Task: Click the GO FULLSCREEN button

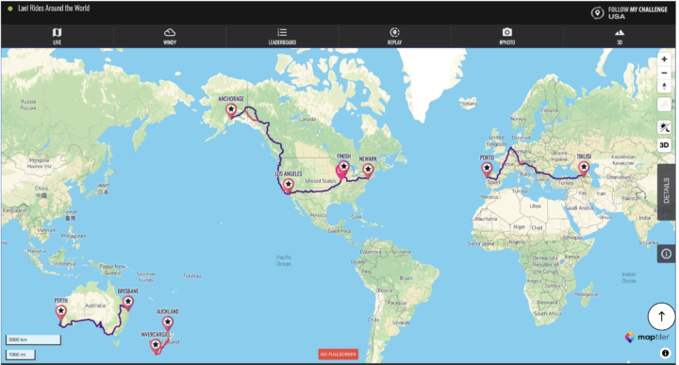Action: pyautogui.click(x=339, y=355)
